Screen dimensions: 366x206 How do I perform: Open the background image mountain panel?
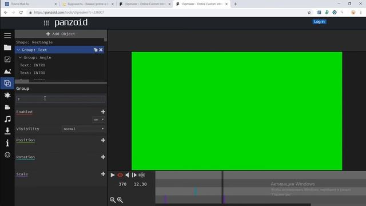[x=7, y=71]
